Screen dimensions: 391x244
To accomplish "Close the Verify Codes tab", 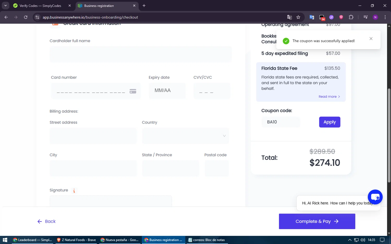I will (x=70, y=6).
